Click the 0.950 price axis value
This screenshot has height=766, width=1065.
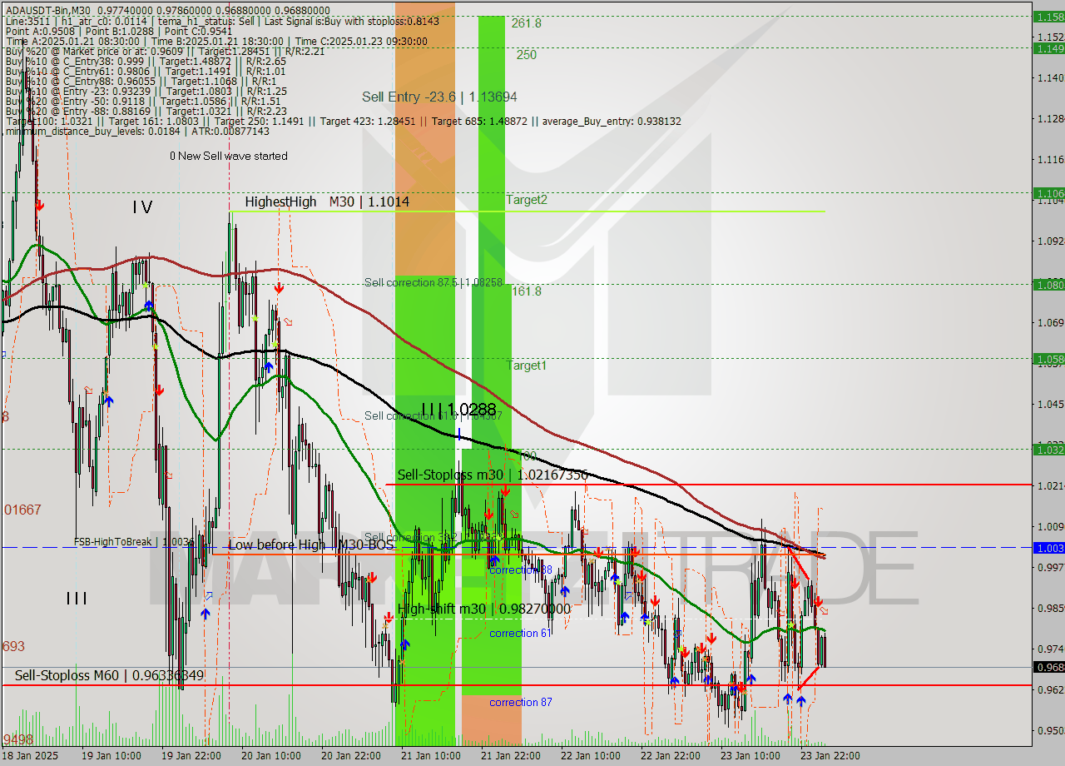point(1051,731)
